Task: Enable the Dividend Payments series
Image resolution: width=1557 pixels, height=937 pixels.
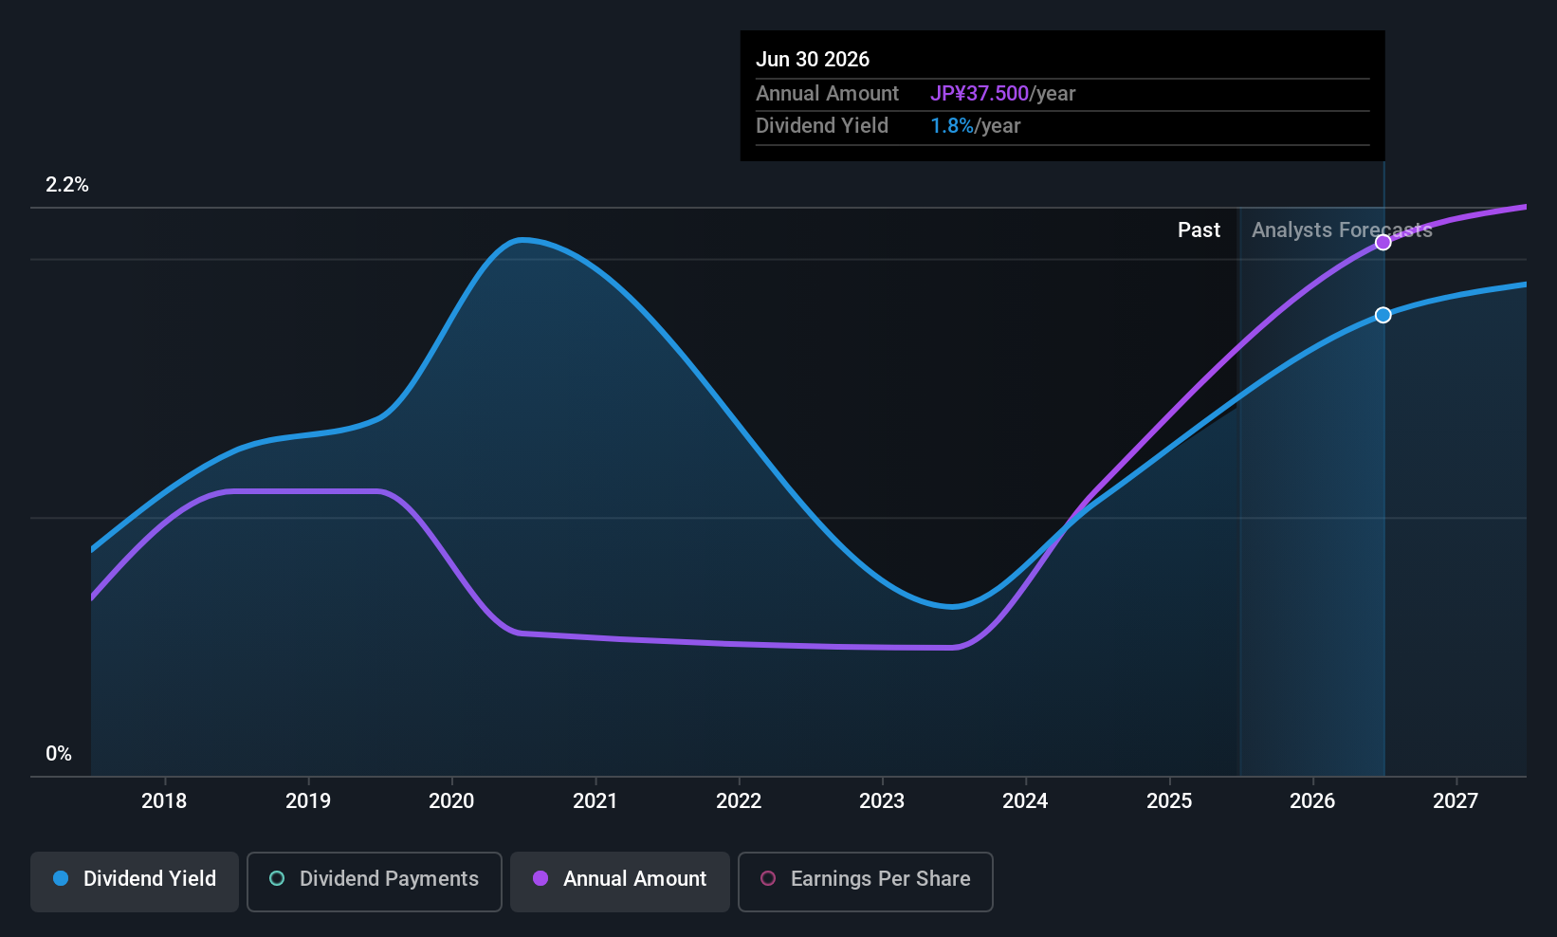Action: pos(375,881)
